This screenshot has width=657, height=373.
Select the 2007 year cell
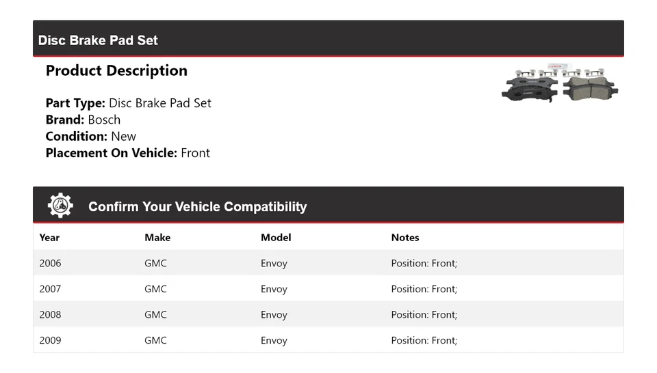[x=50, y=289]
